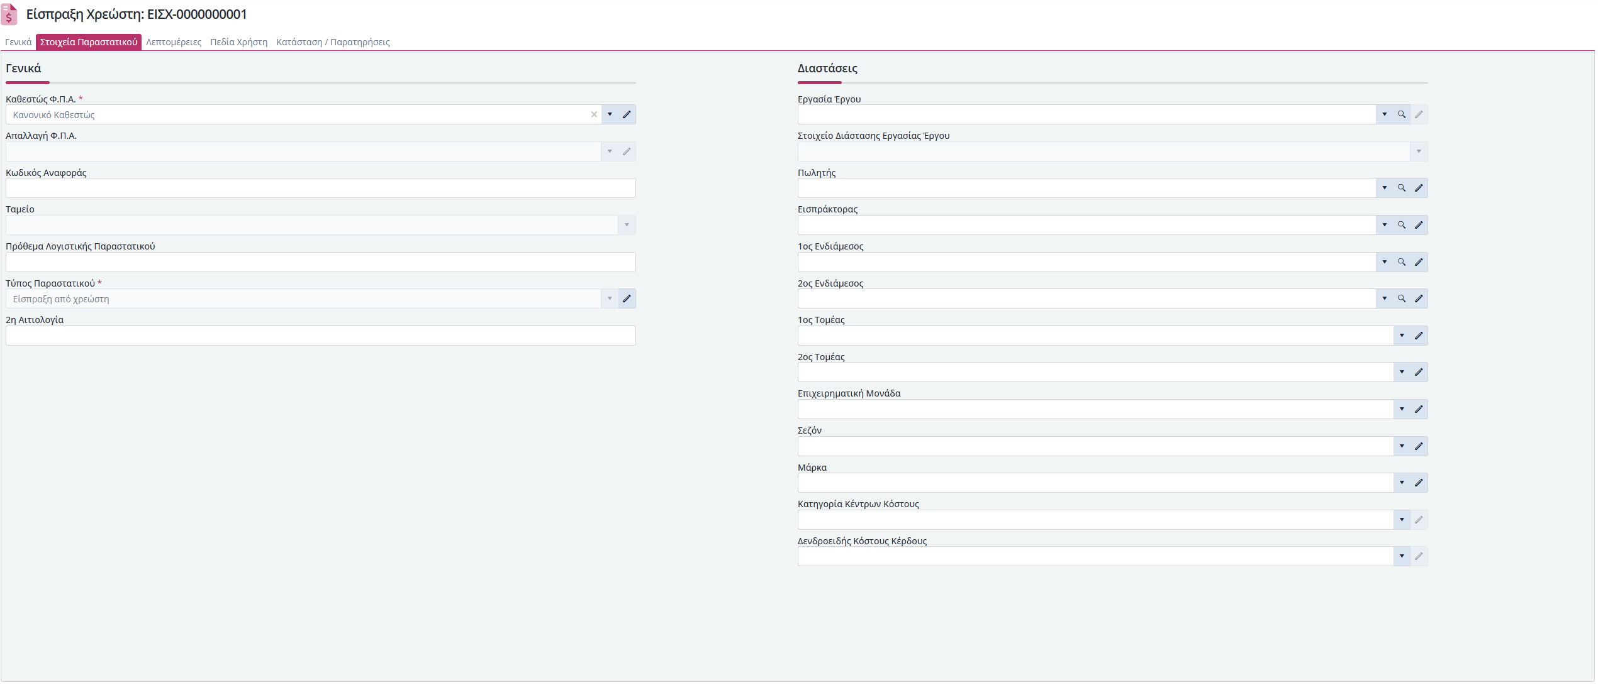
Task: Edit 1ος Τομέας with pencil icon
Action: [1419, 336]
